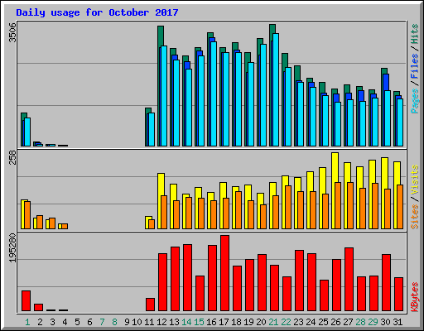Click day 27 on the x-axis
The image size is (424, 331).
click(x=348, y=322)
